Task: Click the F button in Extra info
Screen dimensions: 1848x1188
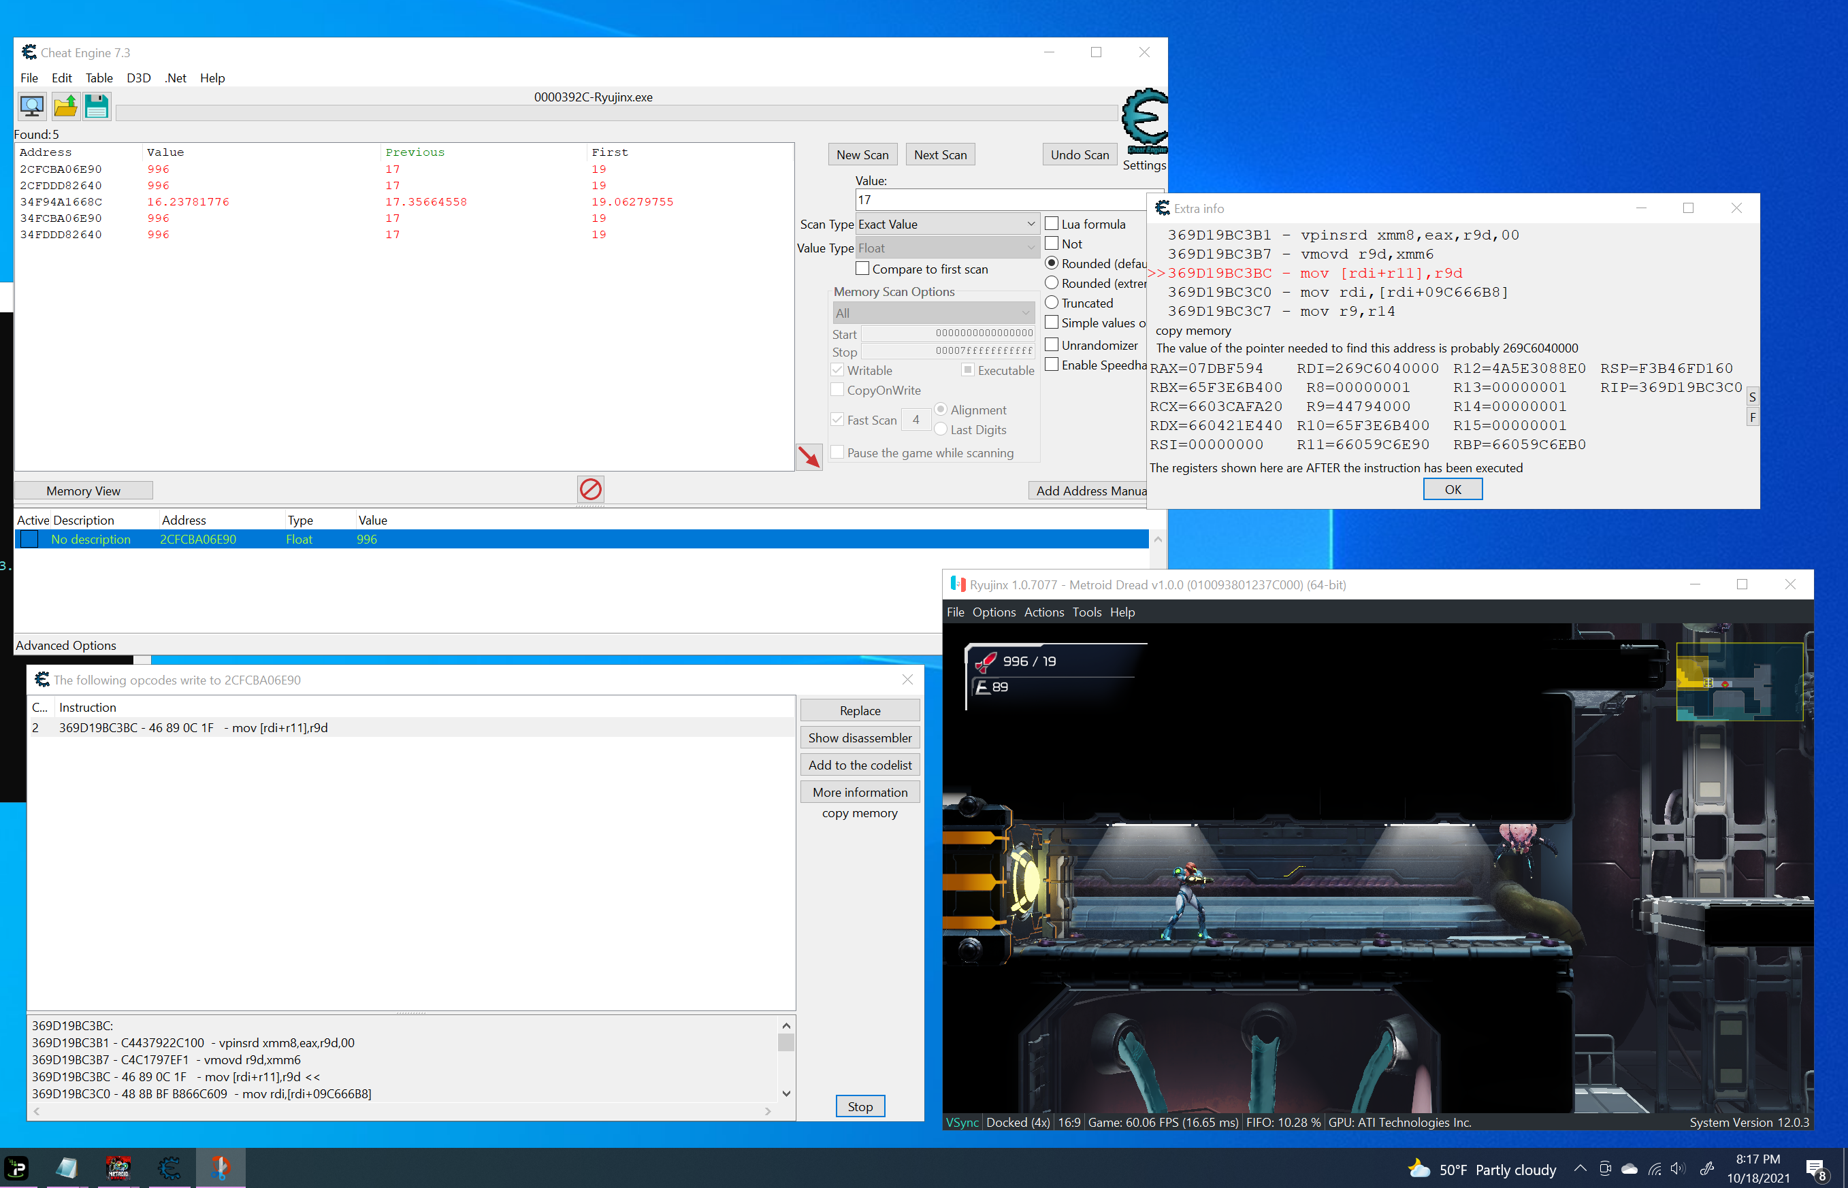Action: [1752, 417]
